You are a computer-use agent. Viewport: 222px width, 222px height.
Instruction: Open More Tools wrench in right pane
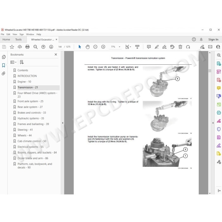pyautogui.click(x=219, y=162)
